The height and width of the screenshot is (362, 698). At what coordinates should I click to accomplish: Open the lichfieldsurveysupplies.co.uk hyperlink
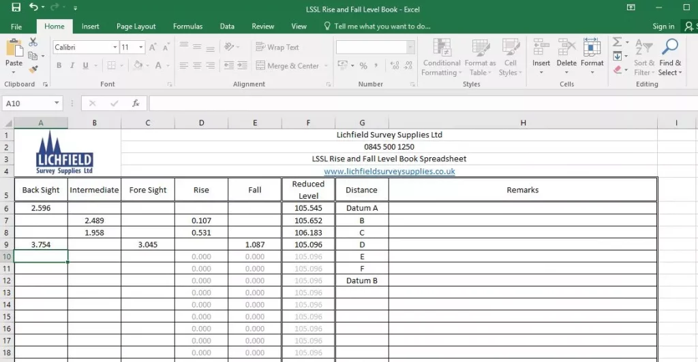click(x=389, y=171)
